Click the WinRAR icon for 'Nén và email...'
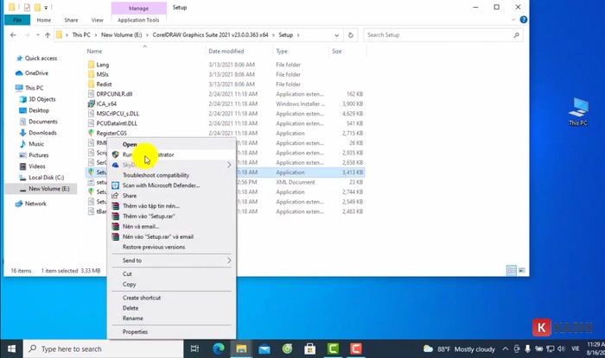 point(116,226)
